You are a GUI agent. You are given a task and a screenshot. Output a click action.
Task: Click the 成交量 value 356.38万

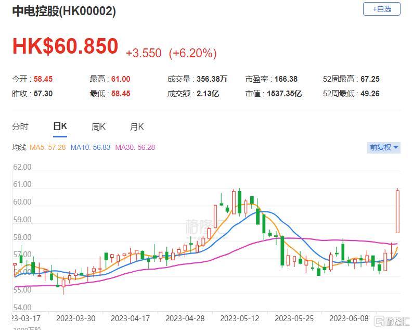point(212,79)
